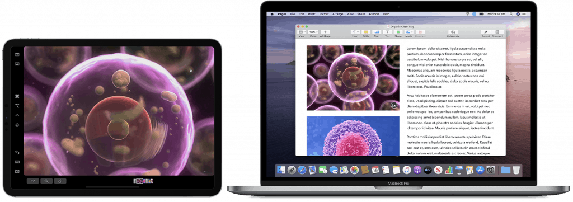Click the Collaborate button
The height and width of the screenshot is (202, 573).
(453, 32)
